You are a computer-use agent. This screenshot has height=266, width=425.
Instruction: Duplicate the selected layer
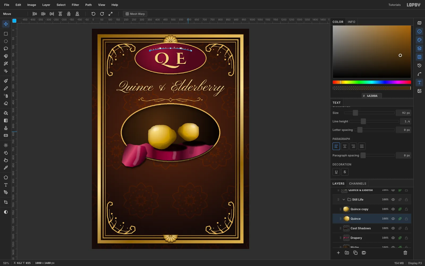[355, 253]
